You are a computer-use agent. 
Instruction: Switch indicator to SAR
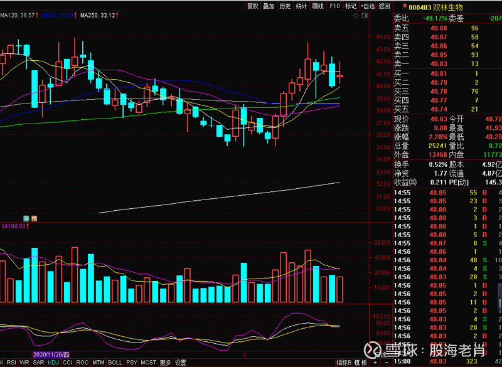[38, 363]
